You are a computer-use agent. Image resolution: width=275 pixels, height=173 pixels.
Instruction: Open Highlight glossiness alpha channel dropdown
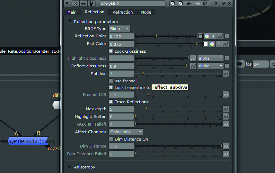210,58
